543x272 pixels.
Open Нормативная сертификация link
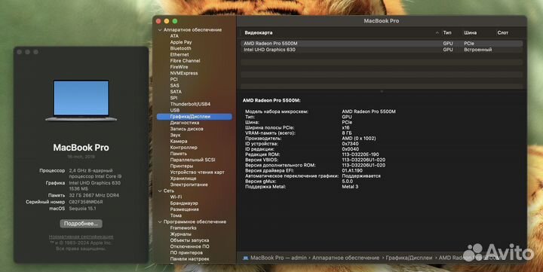81,237
